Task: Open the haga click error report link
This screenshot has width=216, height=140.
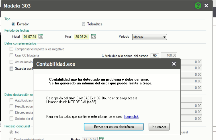Action: pyautogui.click(x=131, y=116)
